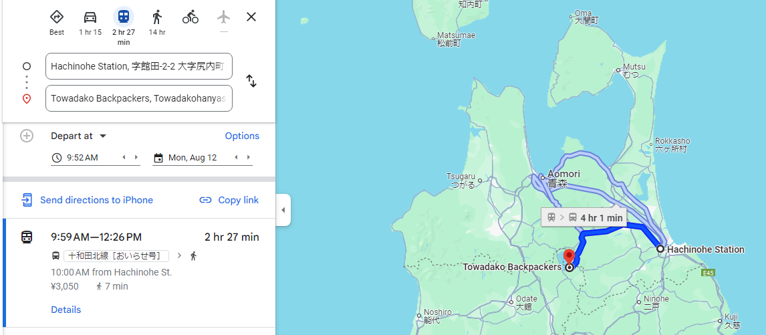
Task: Click the Hachinohe Station map marker
Action: (x=661, y=249)
